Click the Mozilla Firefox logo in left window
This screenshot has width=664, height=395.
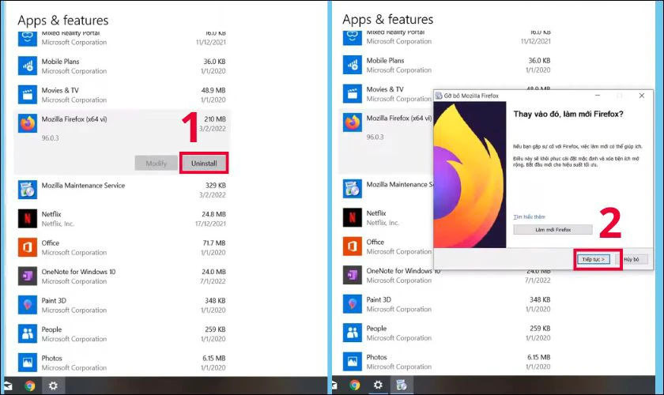point(28,123)
